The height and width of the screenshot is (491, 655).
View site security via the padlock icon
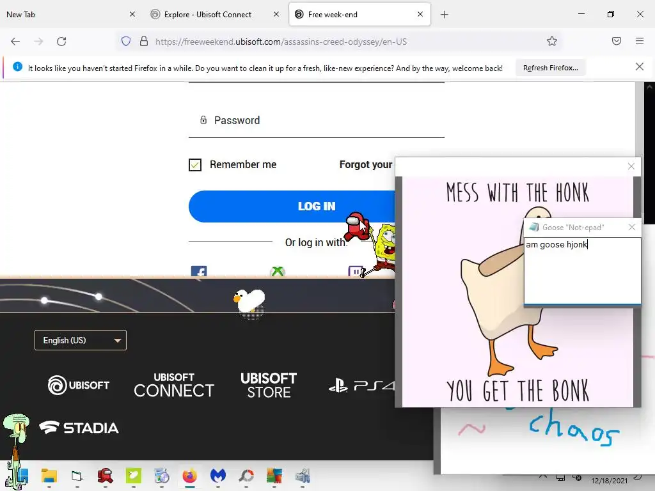(x=144, y=41)
